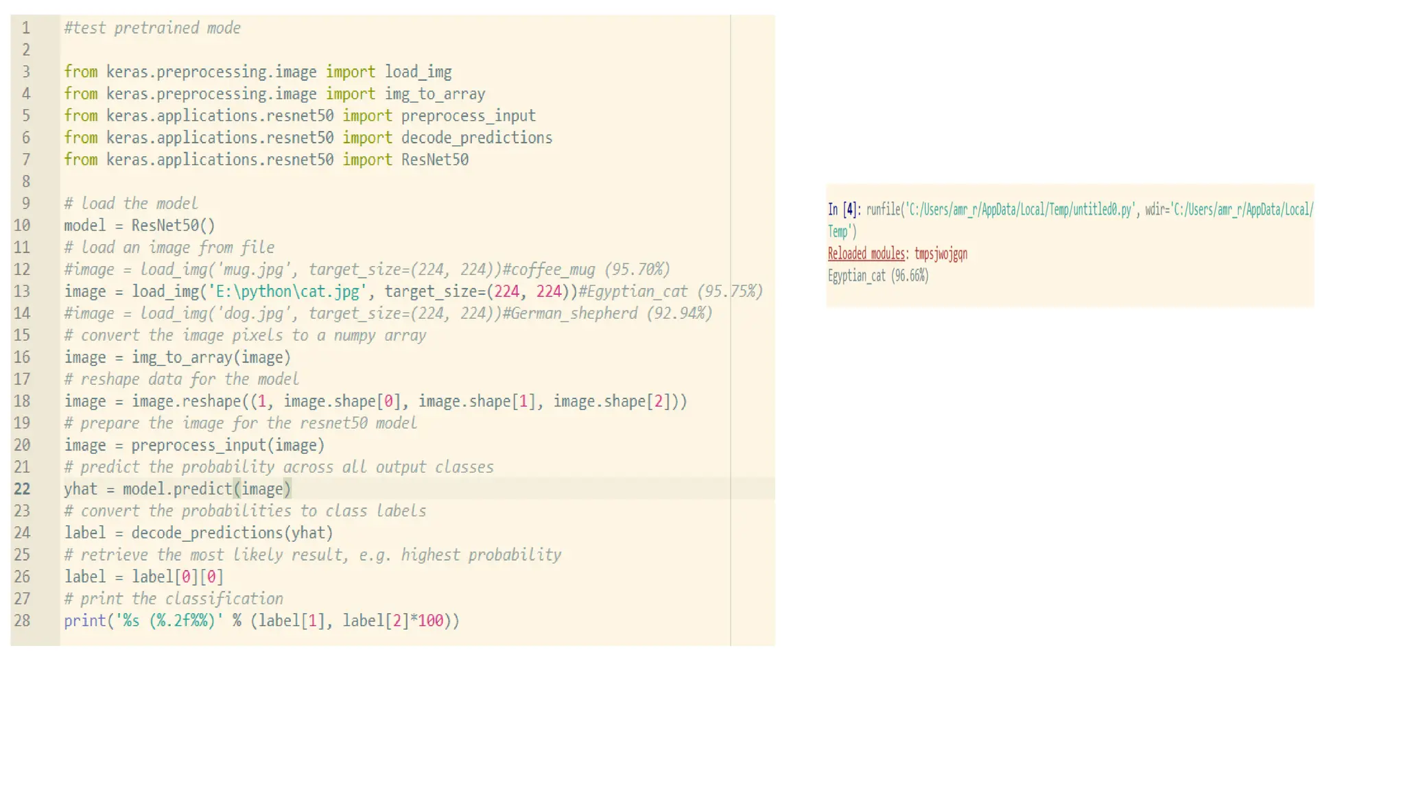Image resolution: width=1405 pixels, height=790 pixels.
Task: Click the commented mug.jpg line
Action: (366, 270)
